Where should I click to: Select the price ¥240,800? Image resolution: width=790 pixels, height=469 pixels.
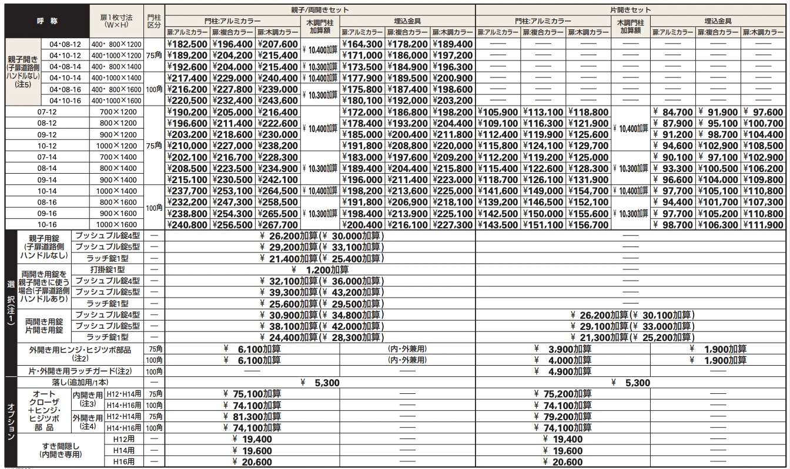pyautogui.click(x=188, y=225)
